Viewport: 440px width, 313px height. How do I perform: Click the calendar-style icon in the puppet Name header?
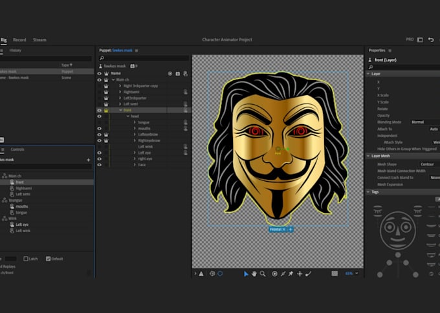pos(178,74)
